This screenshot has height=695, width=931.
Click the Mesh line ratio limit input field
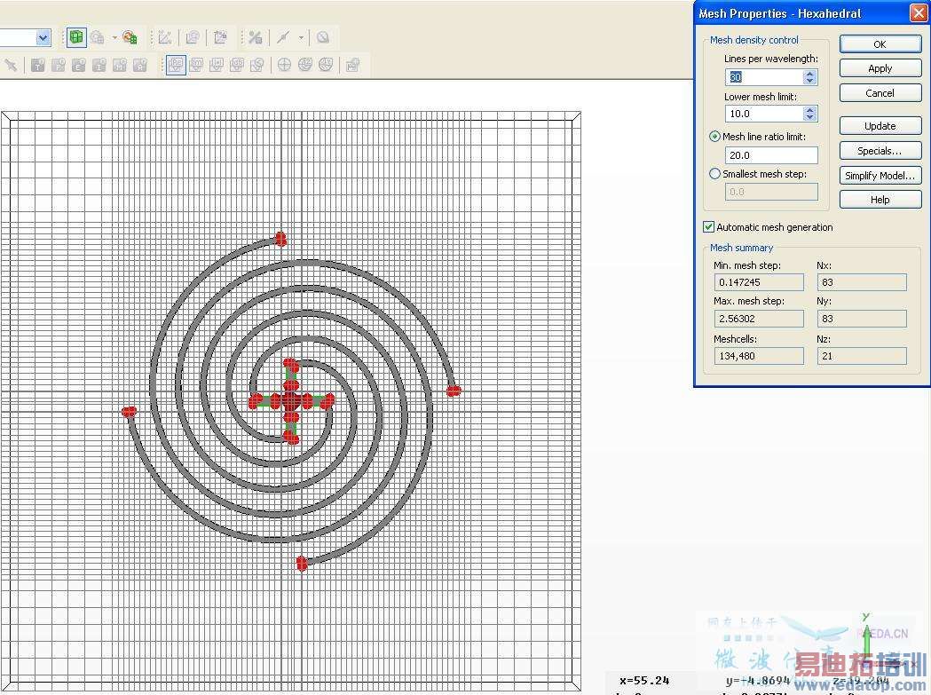pyautogui.click(x=770, y=155)
